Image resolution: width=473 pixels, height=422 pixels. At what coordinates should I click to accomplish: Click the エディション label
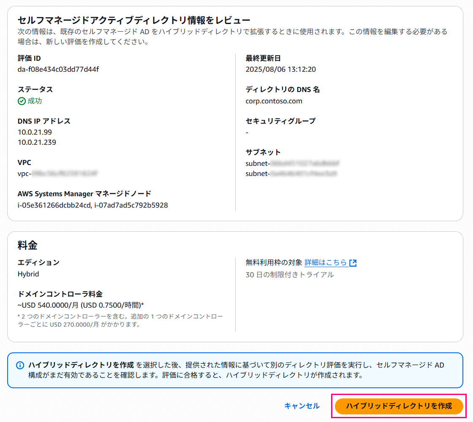pos(38,262)
